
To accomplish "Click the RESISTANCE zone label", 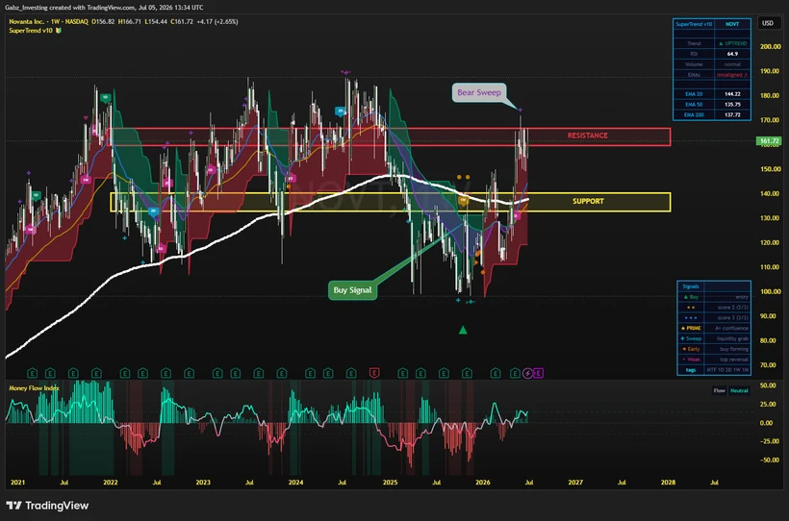I will pos(587,136).
